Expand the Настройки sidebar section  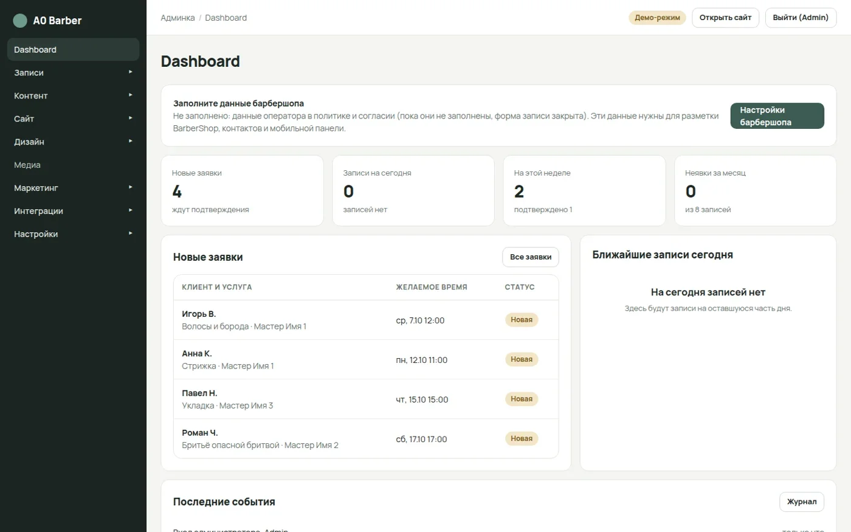point(73,235)
